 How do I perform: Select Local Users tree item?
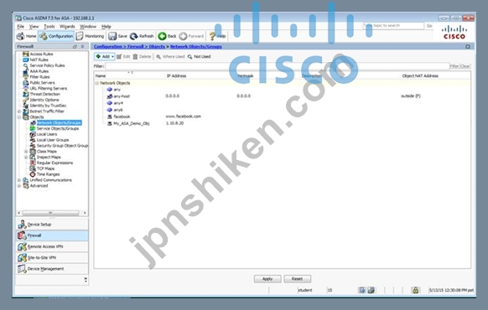point(47,134)
